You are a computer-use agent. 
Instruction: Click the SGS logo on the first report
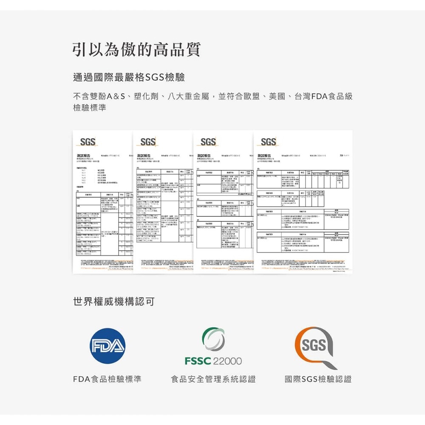coord(88,142)
